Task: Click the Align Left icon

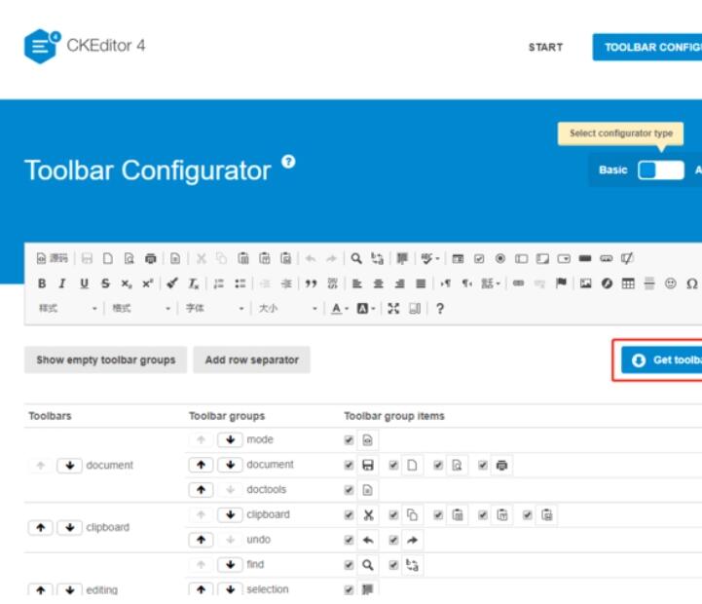Action: click(x=356, y=283)
